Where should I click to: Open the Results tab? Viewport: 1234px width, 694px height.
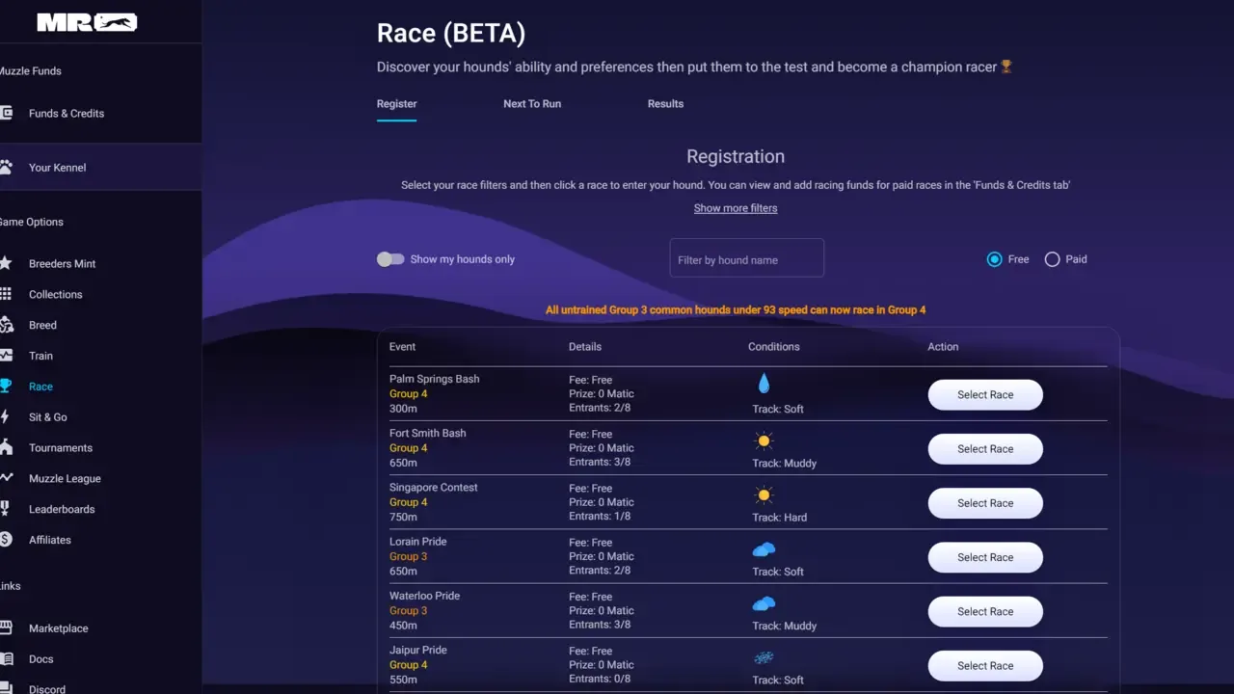[665, 104]
